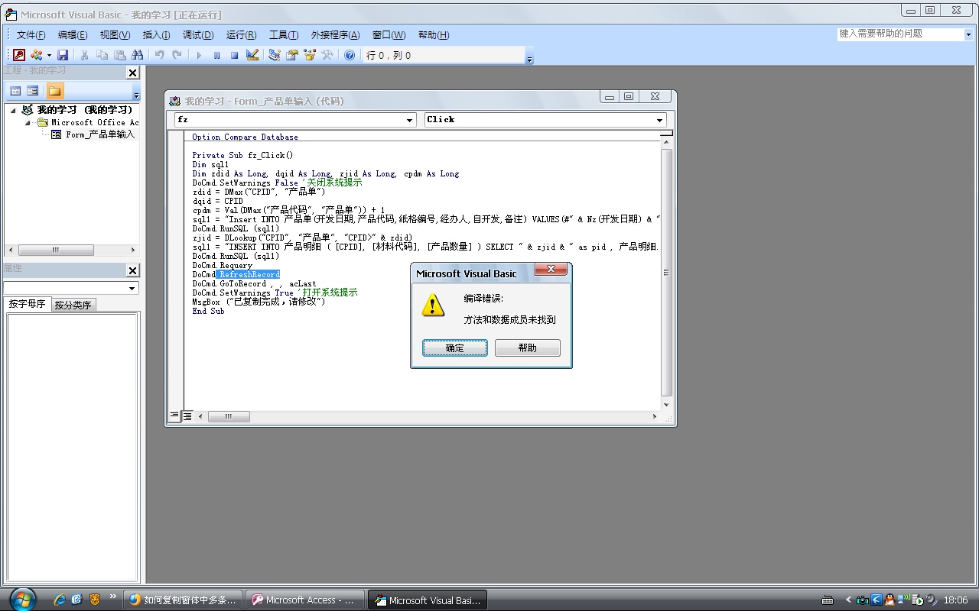The image size is (979, 611).
Task: Open 外接程序(A) menu
Action: click(x=335, y=35)
